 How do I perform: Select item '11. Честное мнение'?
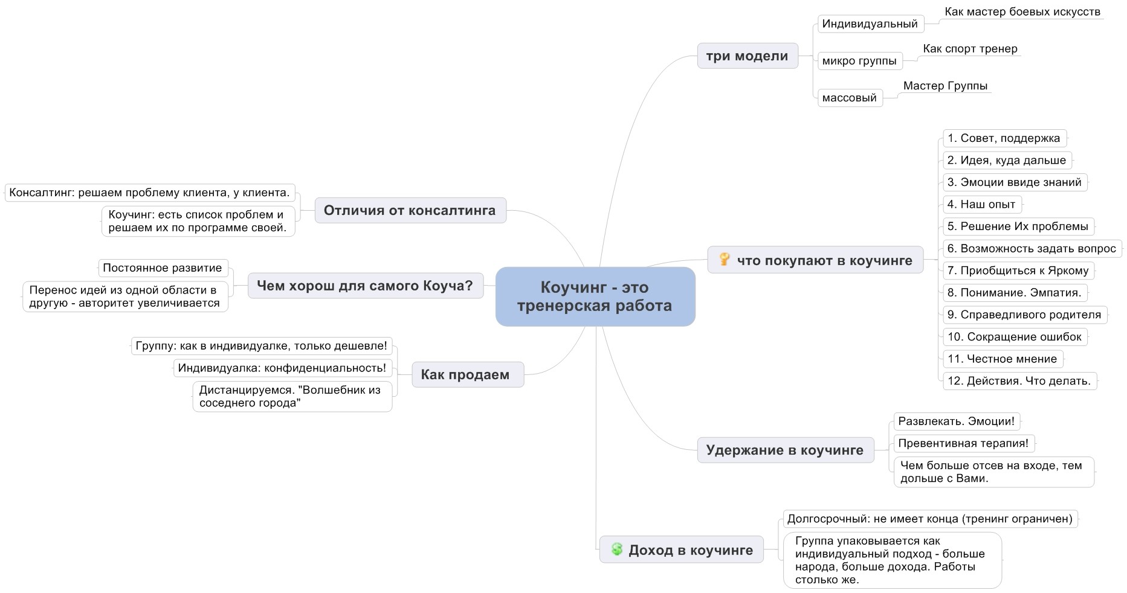pos(1003,359)
